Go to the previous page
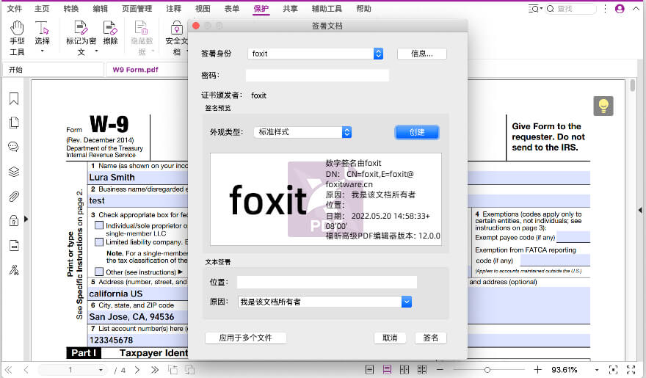This screenshot has width=646, height=378. pyautogui.click(x=26, y=370)
